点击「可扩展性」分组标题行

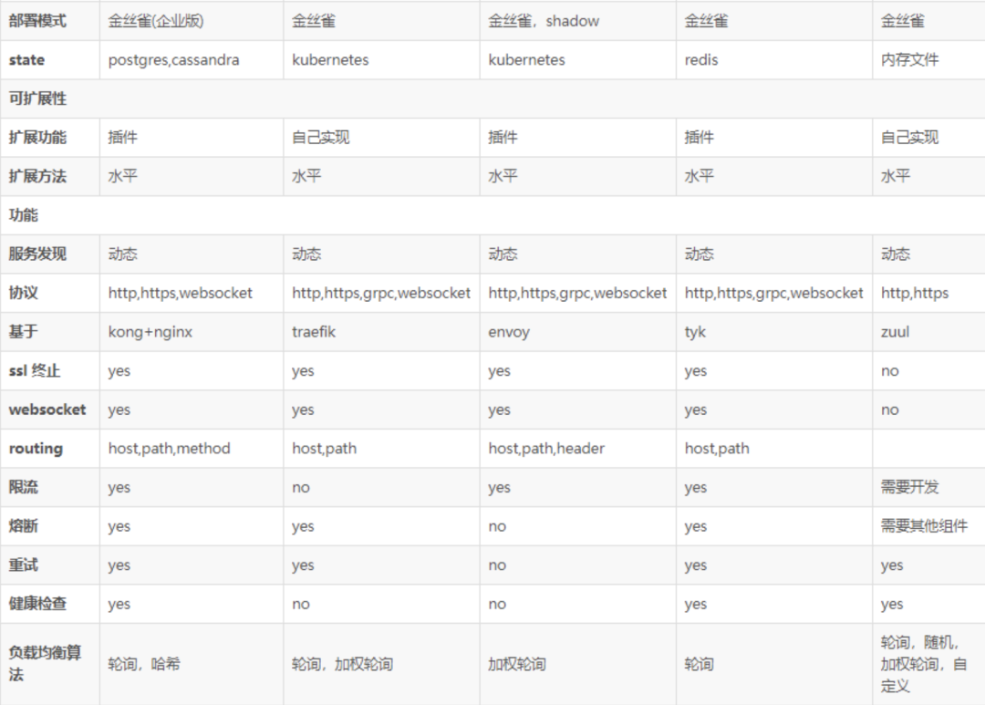tap(33, 98)
